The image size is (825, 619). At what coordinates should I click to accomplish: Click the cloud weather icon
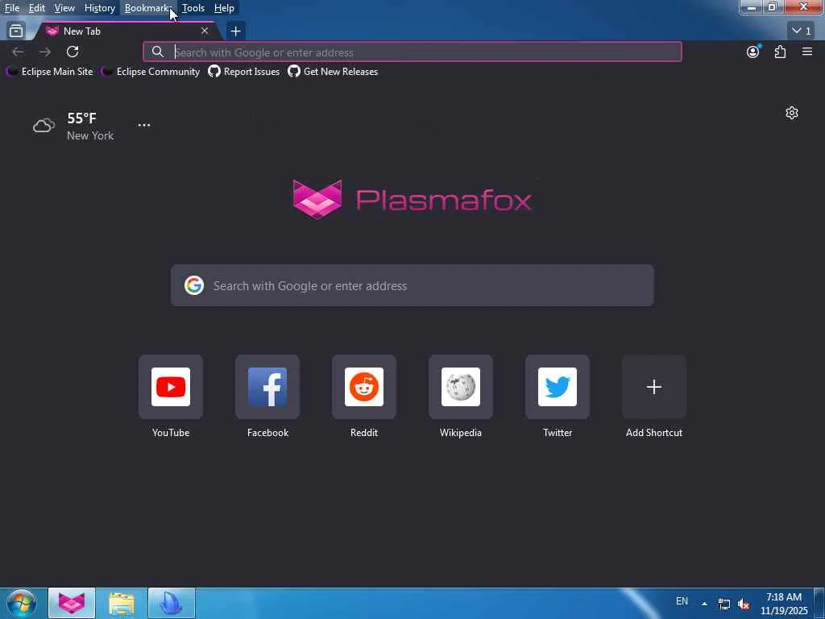[44, 125]
